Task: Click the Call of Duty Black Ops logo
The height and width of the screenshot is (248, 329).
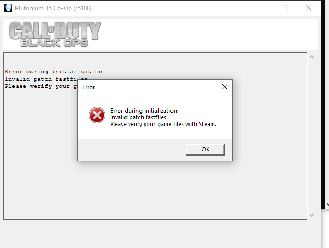Action: point(55,34)
